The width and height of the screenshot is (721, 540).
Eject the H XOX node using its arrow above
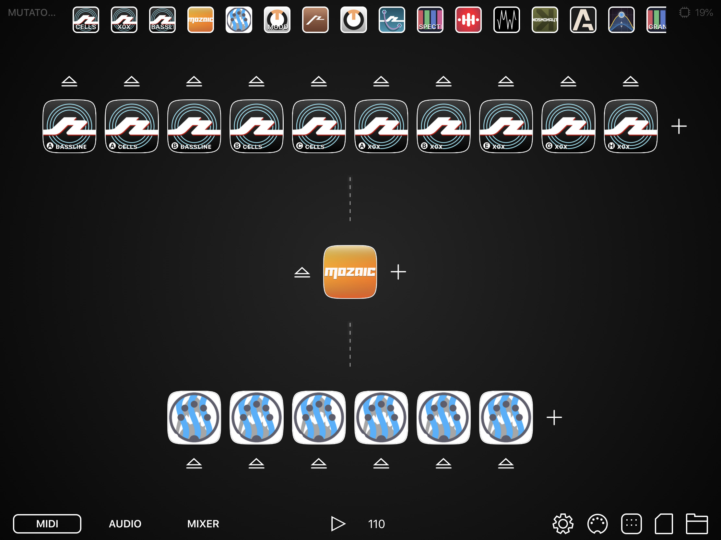631,81
